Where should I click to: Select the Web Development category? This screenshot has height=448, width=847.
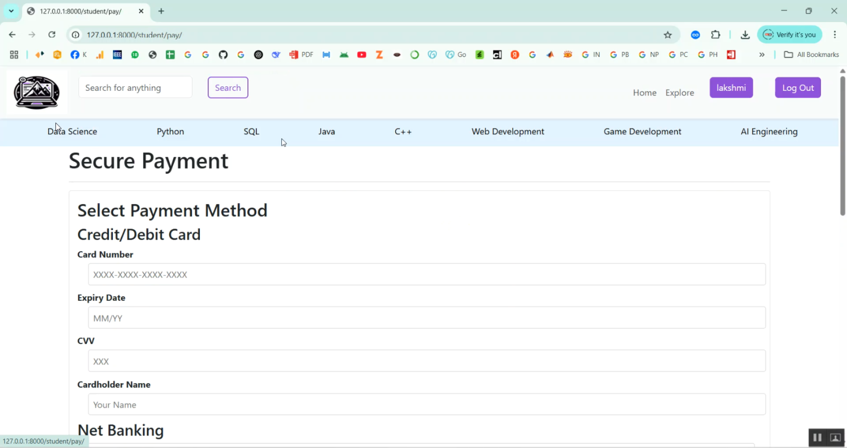[x=508, y=131]
